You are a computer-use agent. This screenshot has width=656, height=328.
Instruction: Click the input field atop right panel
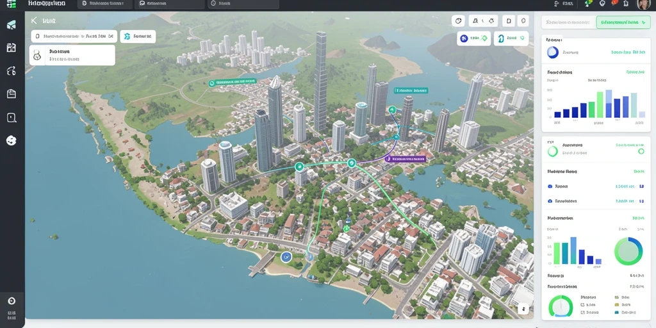click(568, 22)
